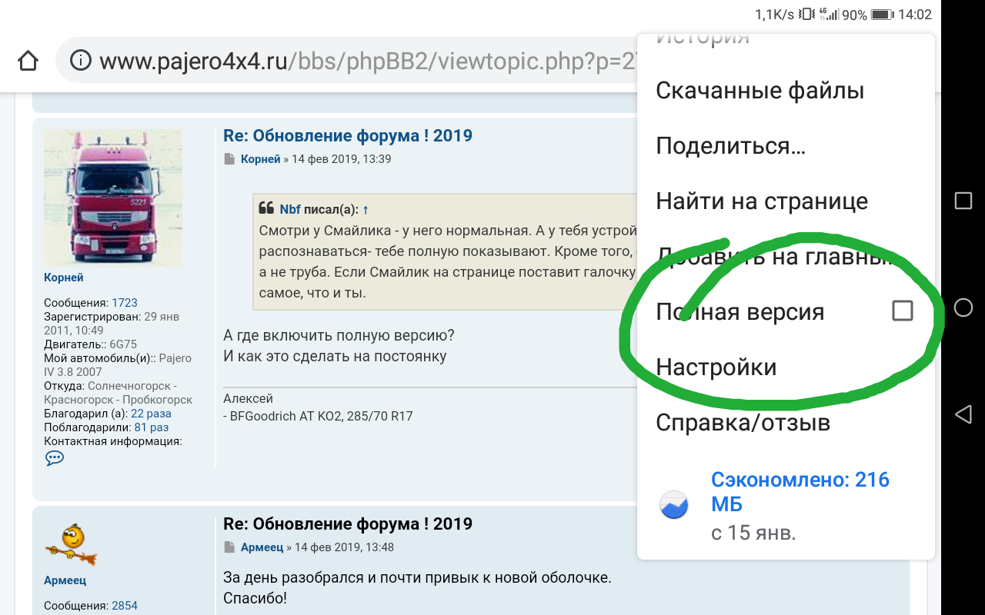Open Справка/отзыв menu item
Image resolution: width=985 pixels, height=615 pixels.
743,423
